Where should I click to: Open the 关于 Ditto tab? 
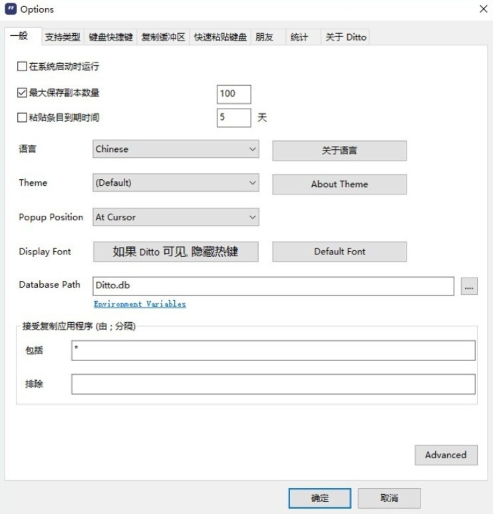[x=345, y=37]
